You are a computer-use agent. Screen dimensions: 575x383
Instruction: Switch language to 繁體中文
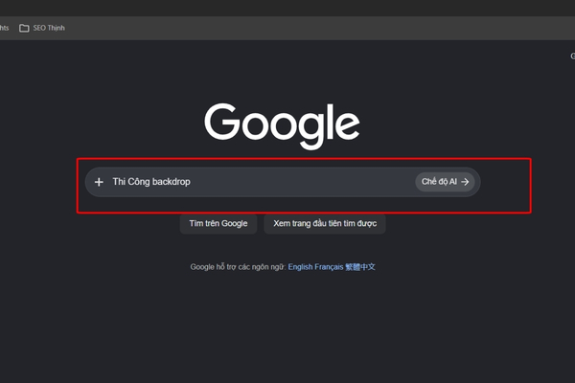tap(360, 267)
